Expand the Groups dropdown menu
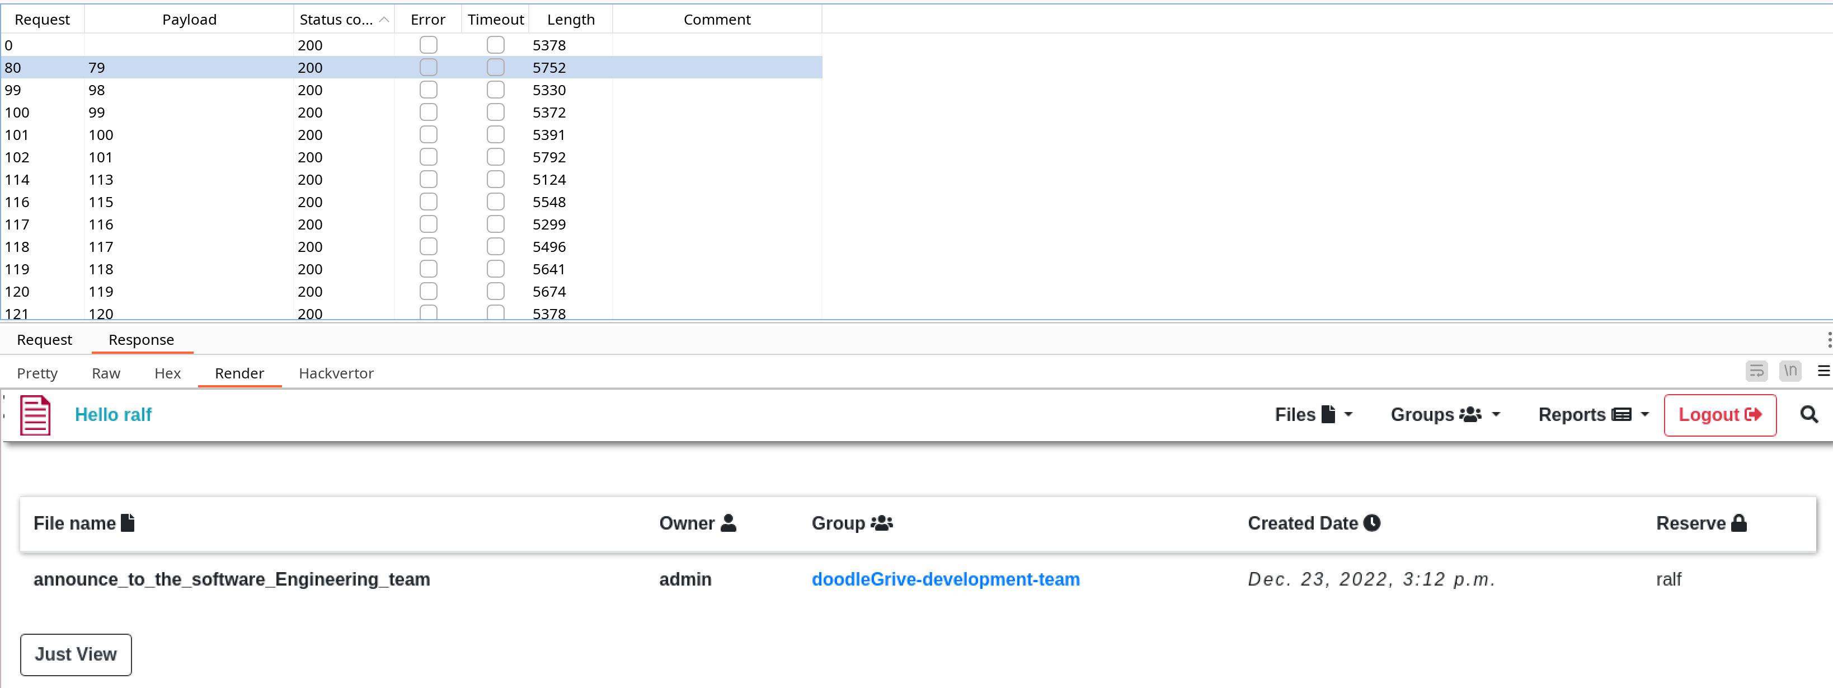 tap(1445, 414)
